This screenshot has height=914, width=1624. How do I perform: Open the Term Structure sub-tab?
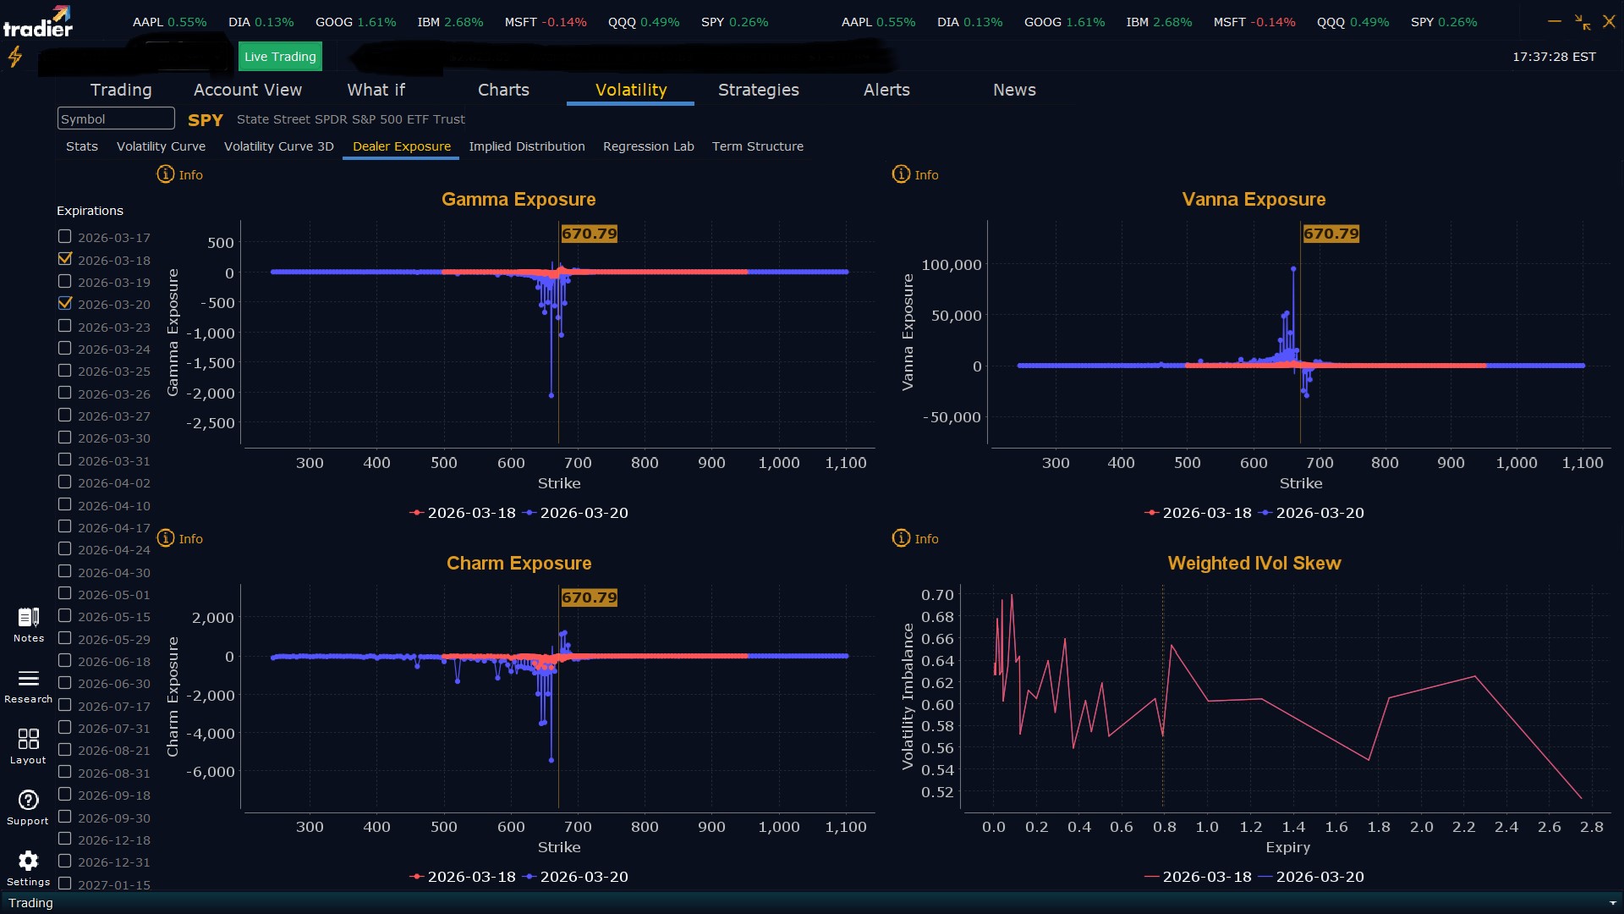(757, 146)
